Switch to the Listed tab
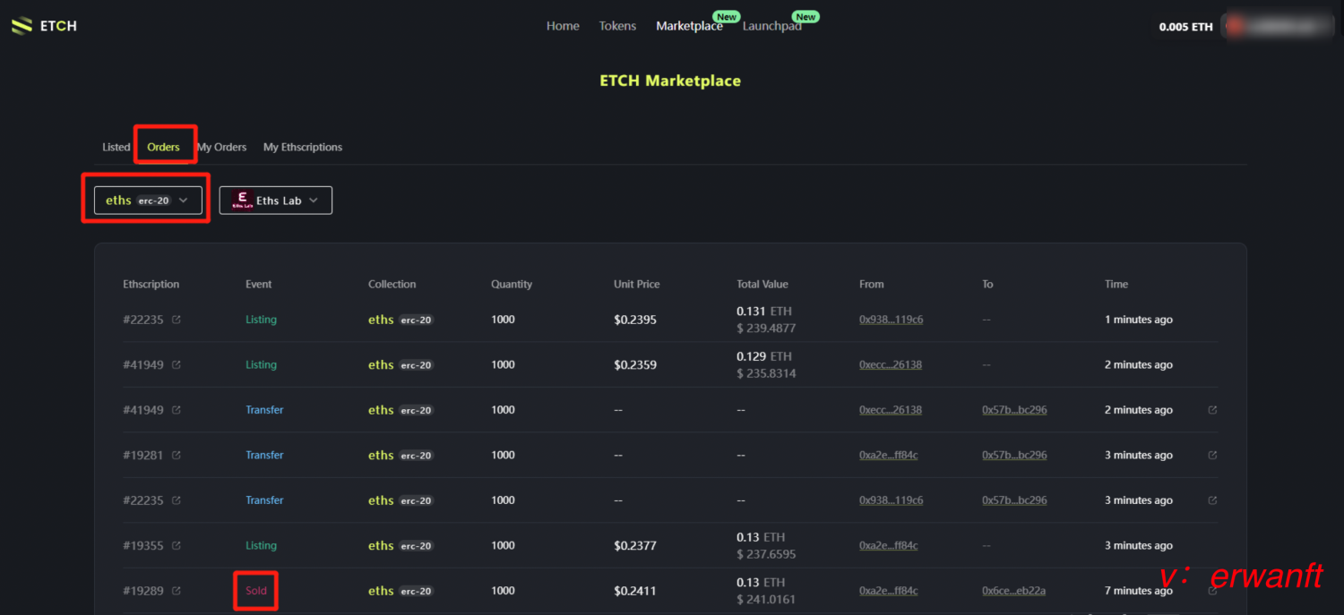 tap(116, 147)
